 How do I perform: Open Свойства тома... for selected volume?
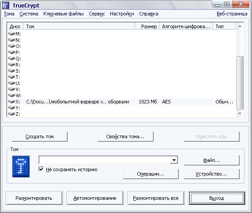coord(125,136)
